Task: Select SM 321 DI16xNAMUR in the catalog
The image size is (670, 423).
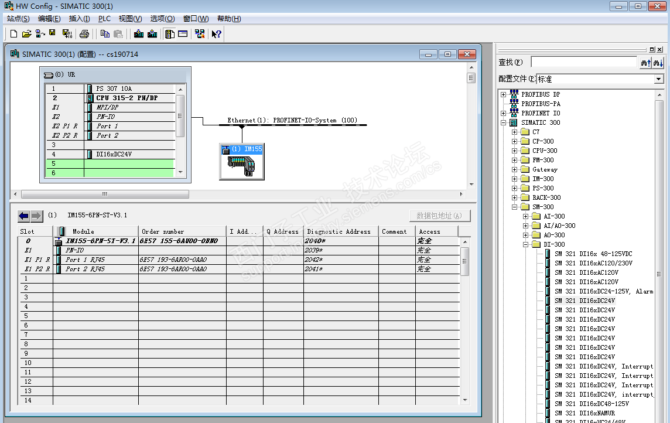Action: click(583, 413)
